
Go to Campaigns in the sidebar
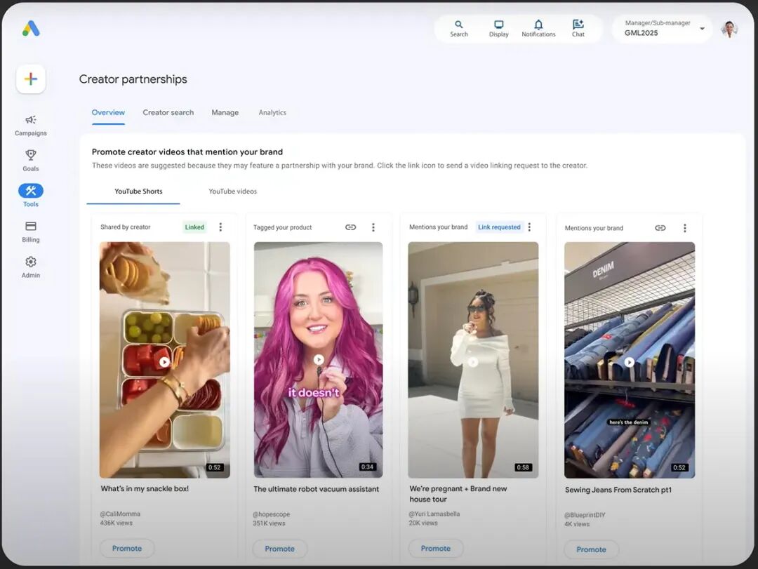31,125
